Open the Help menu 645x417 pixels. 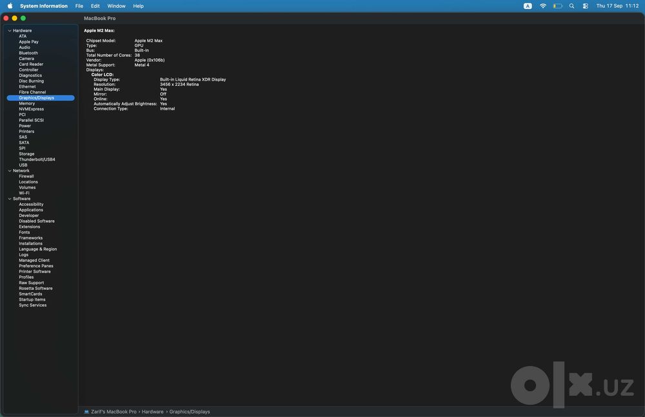pyautogui.click(x=138, y=6)
